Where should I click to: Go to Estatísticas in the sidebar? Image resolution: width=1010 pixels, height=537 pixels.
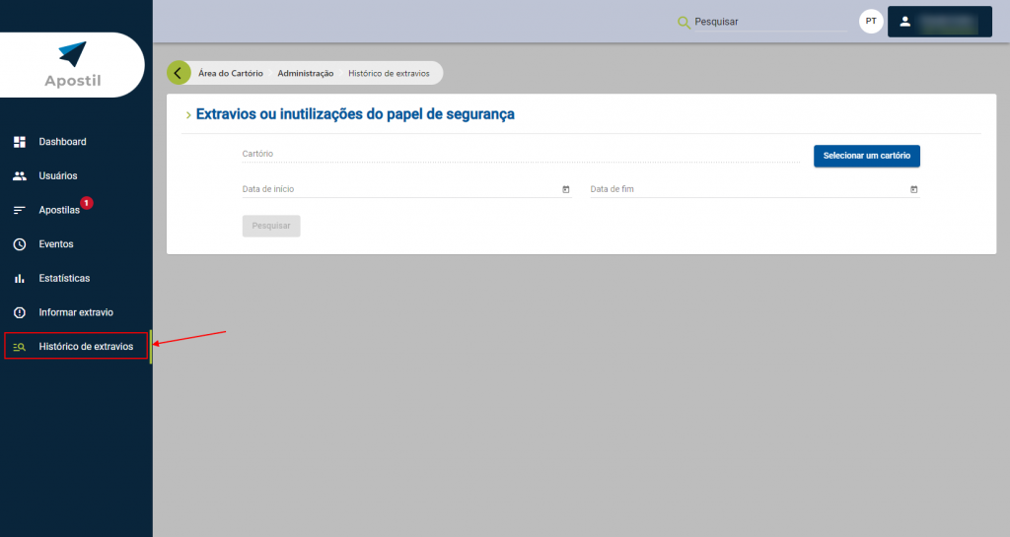click(x=64, y=279)
